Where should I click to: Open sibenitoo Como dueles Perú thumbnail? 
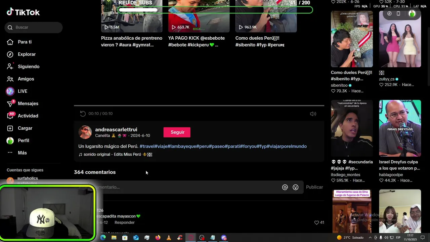(x=352, y=39)
